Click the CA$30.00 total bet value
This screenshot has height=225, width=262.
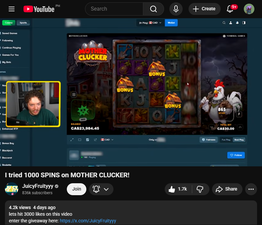(x=226, y=129)
